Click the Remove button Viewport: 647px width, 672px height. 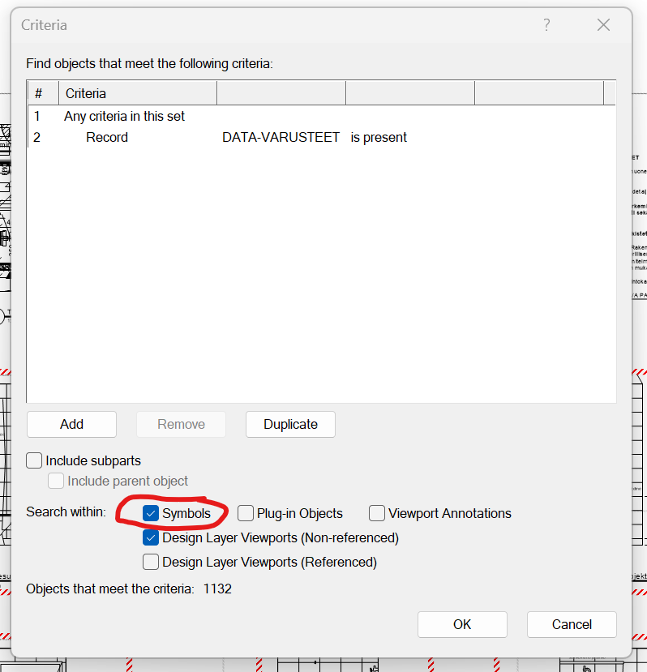click(x=181, y=424)
